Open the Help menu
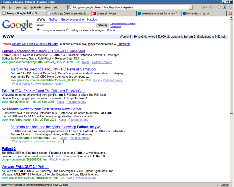 tap(56, 7)
